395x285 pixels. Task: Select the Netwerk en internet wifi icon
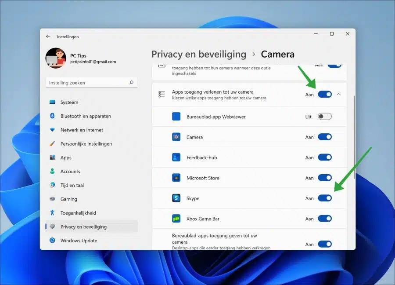pos(52,130)
